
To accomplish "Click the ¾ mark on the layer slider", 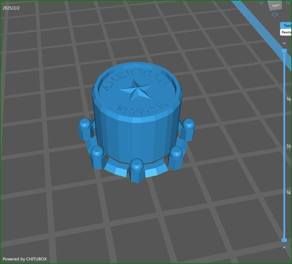I will (x=288, y=193).
